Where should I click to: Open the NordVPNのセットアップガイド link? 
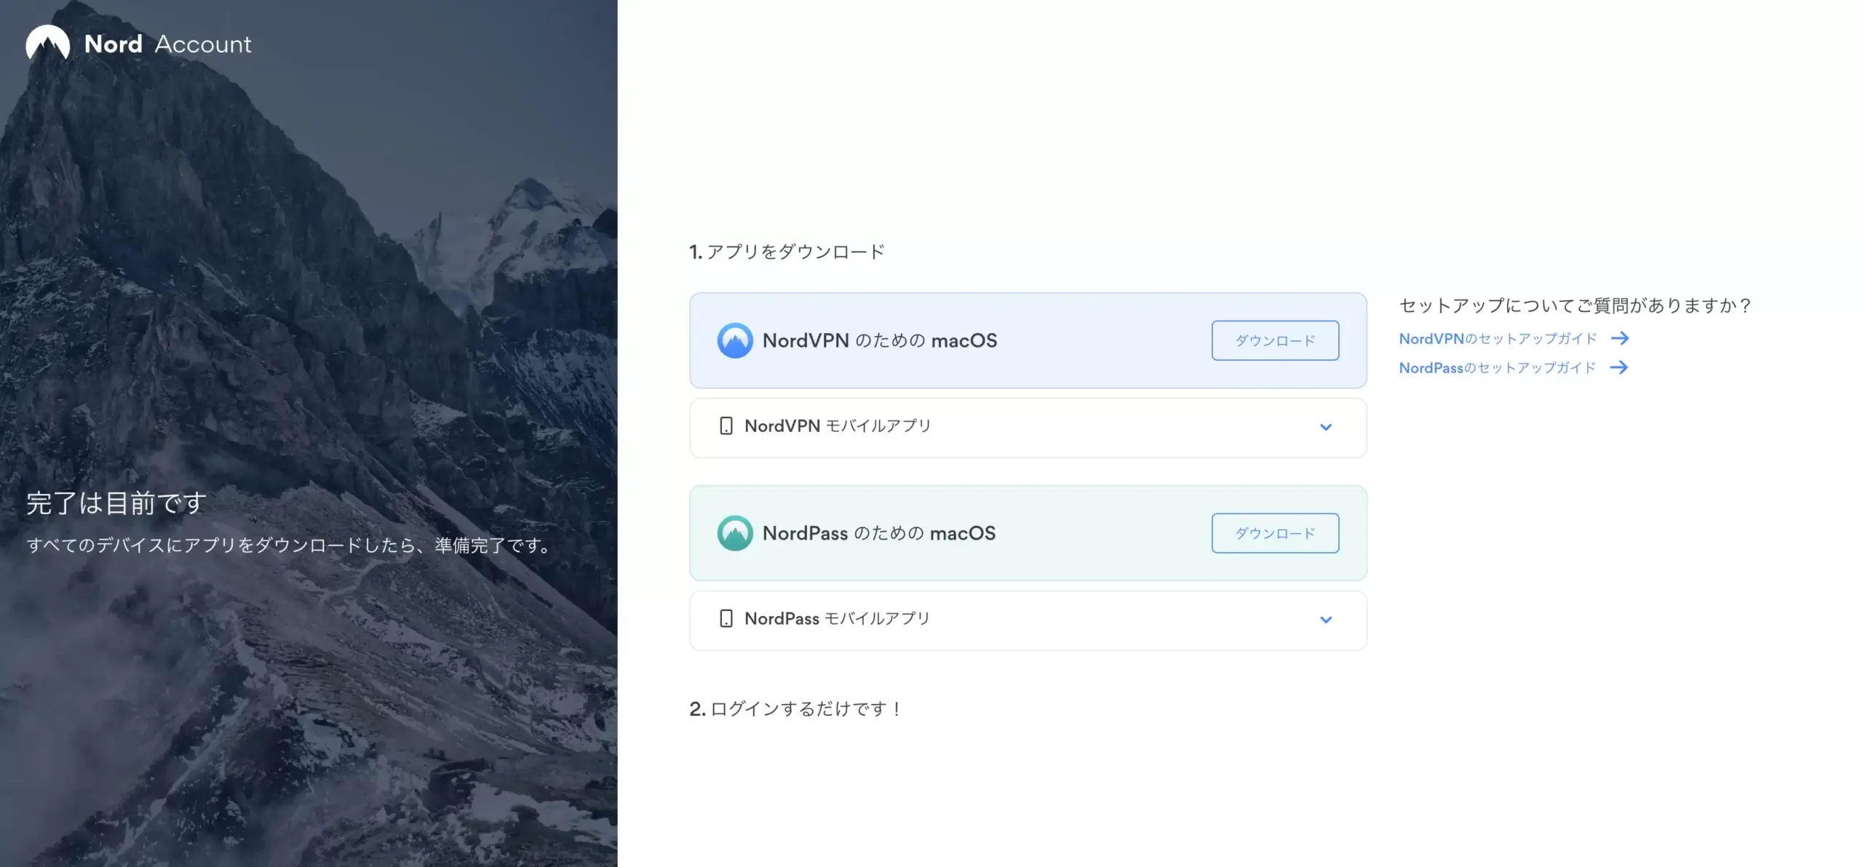pyautogui.click(x=1498, y=339)
